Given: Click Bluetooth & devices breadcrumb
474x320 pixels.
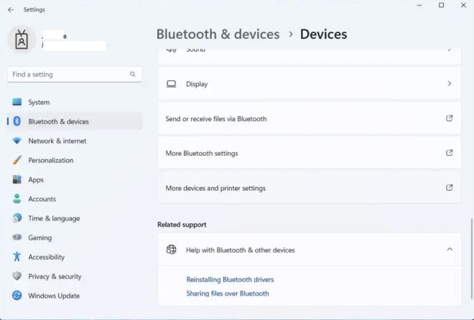Looking at the screenshot, I should click(x=218, y=34).
